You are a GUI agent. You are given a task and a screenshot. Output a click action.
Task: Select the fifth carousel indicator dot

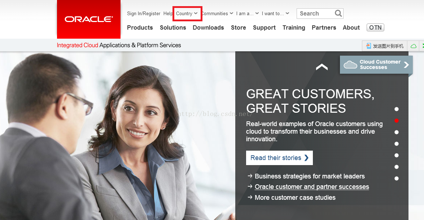(x=397, y=155)
